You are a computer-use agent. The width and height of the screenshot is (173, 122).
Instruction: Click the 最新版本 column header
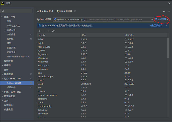(146, 35)
